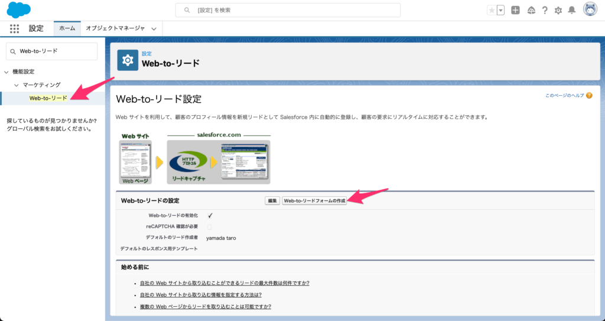Click the search magnifier in global search
Image resolution: width=605 pixels, height=321 pixels.
coord(187,11)
